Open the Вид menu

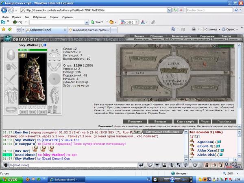[27, 17]
